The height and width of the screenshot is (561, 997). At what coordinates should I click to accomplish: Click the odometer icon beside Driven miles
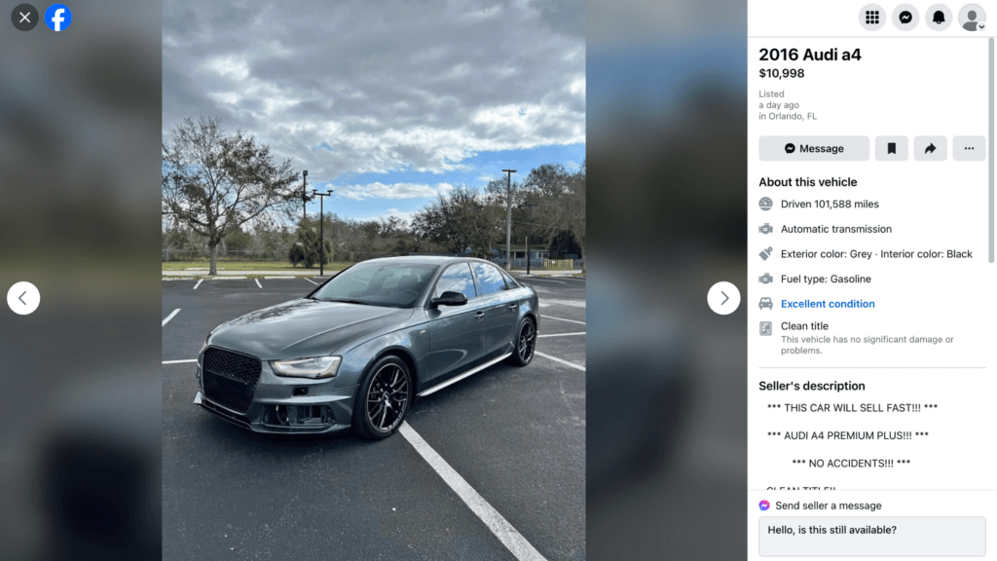click(x=765, y=204)
